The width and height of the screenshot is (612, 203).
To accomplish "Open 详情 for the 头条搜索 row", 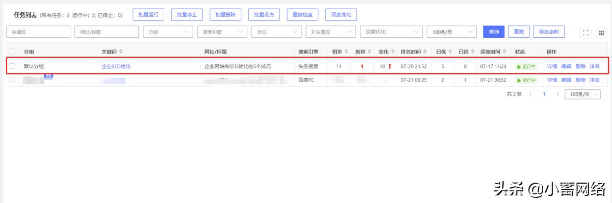I will 552,66.
